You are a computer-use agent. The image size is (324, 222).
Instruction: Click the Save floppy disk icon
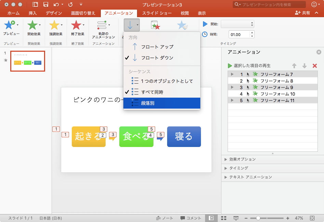[46, 4]
